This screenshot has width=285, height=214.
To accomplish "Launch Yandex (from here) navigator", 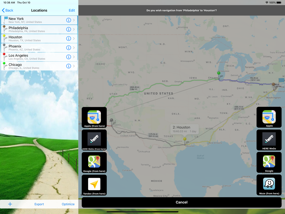I will point(94,185).
